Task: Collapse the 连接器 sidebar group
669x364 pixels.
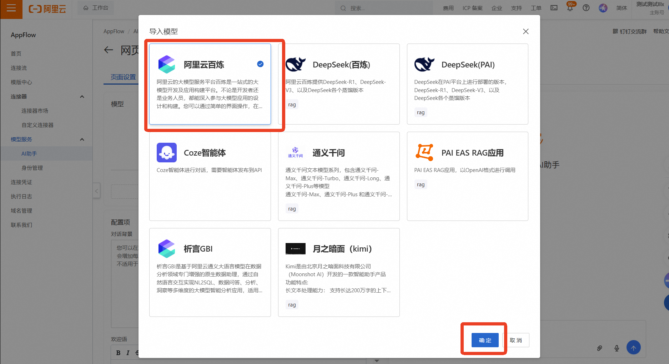Action: pyautogui.click(x=82, y=96)
